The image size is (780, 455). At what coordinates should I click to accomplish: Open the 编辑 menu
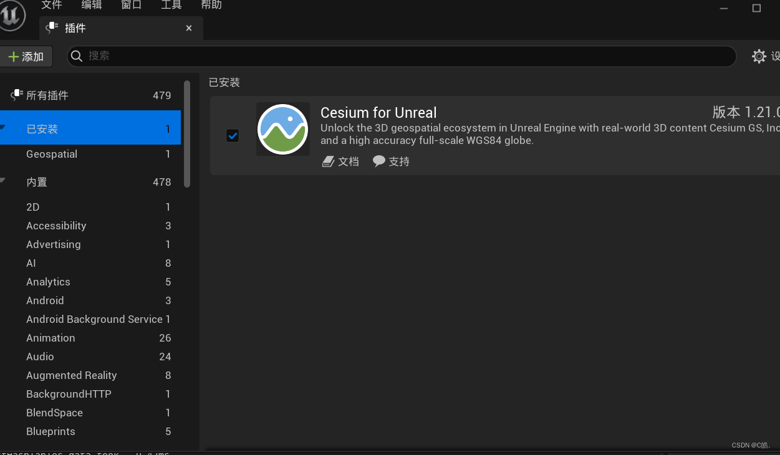[x=92, y=5]
